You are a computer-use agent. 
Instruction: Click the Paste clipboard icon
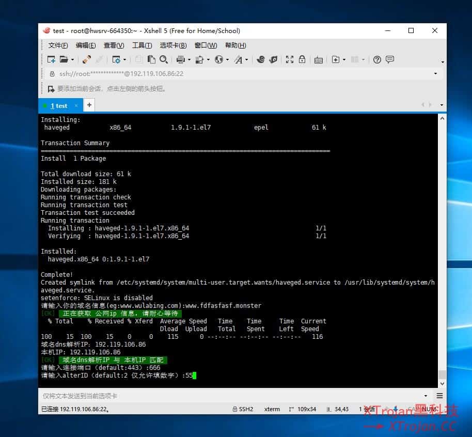151,59
